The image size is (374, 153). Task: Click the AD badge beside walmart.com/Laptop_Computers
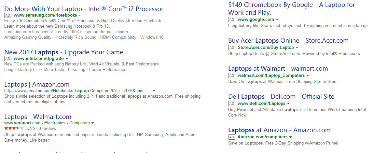[232, 76]
